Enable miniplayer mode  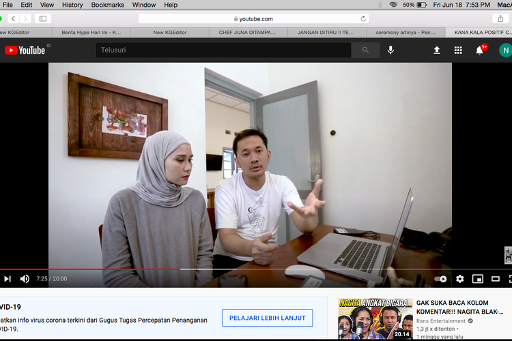point(478,279)
